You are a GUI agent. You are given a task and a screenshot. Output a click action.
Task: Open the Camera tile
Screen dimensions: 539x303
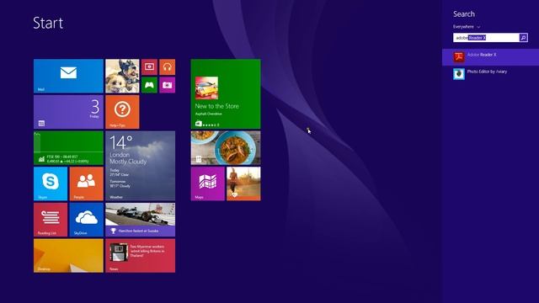click(x=167, y=85)
